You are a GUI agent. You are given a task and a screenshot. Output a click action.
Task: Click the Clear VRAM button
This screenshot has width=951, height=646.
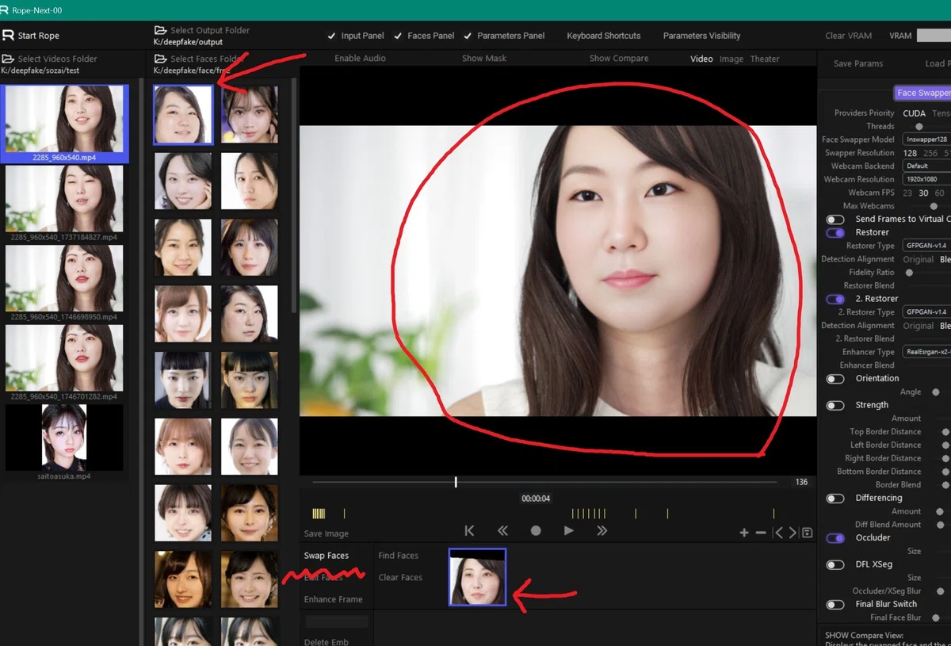coord(848,36)
